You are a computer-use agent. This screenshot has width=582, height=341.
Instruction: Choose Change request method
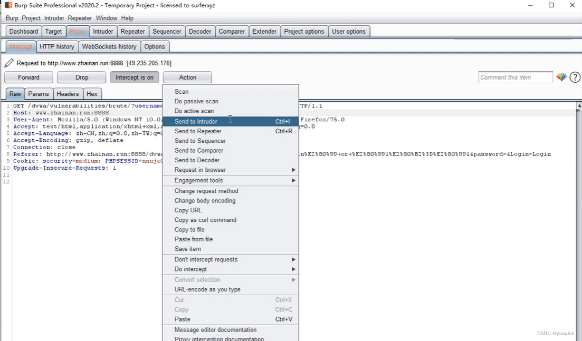click(231, 191)
